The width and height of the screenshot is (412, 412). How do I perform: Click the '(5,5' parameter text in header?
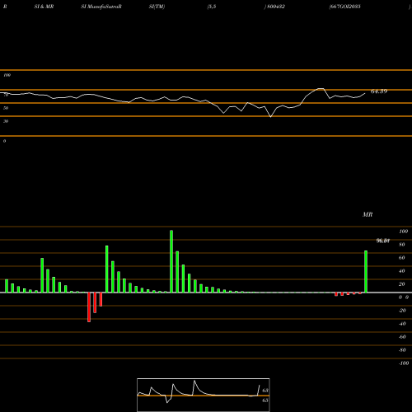212,7
